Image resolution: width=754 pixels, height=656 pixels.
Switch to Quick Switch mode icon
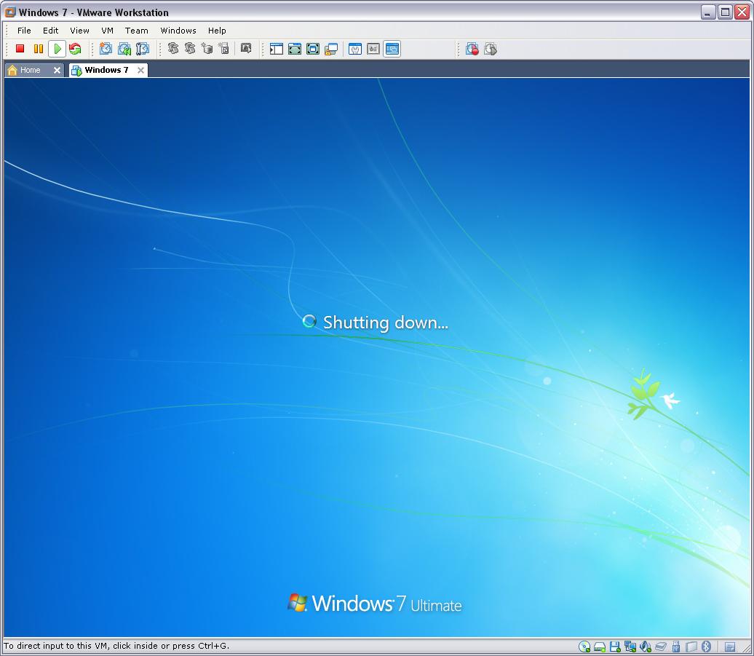295,49
